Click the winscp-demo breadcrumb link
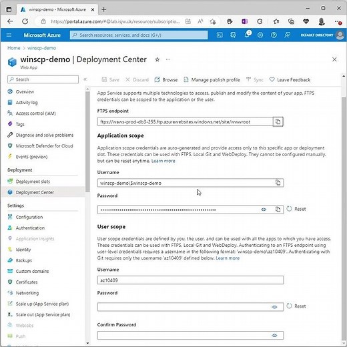347x347 pixels. coord(41,48)
